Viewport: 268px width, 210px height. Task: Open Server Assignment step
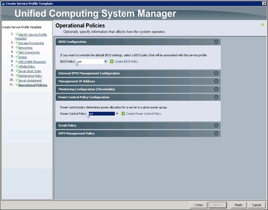tap(30, 80)
